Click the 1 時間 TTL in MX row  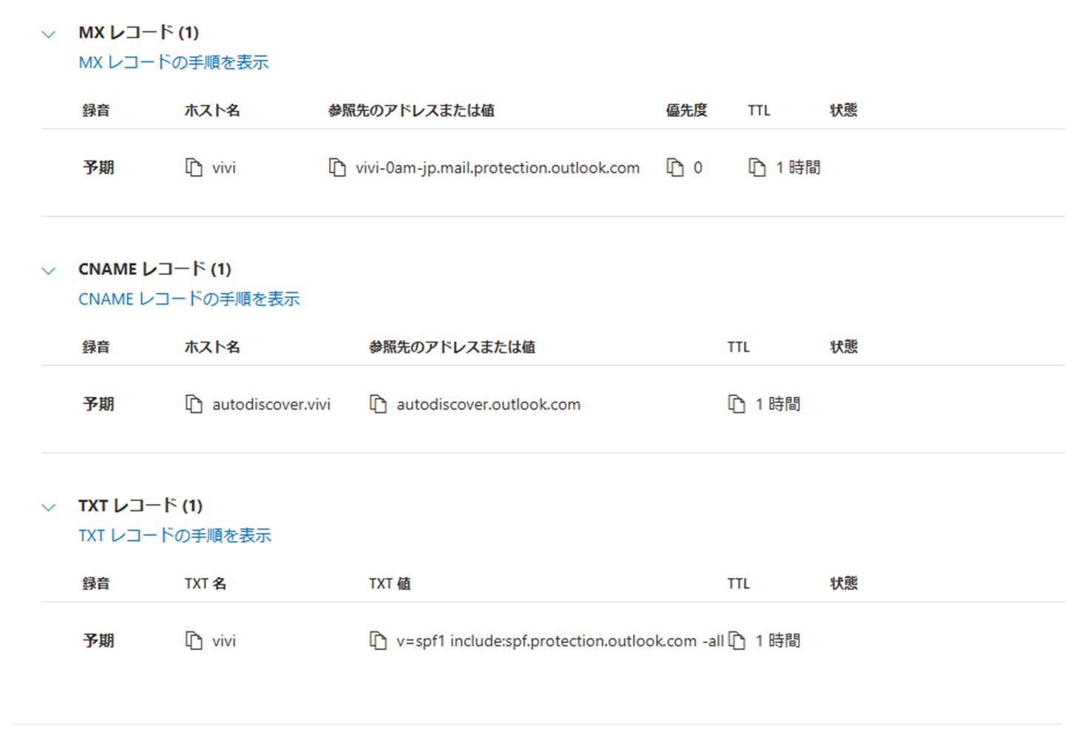pyautogui.click(x=798, y=168)
